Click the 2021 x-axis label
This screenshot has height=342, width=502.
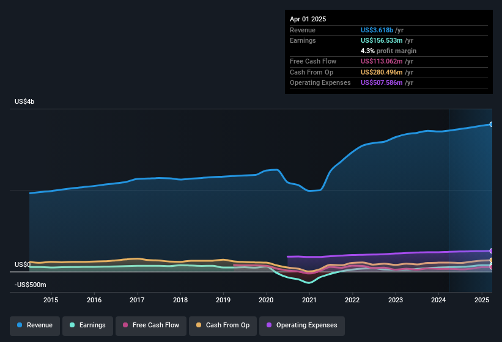(x=309, y=300)
